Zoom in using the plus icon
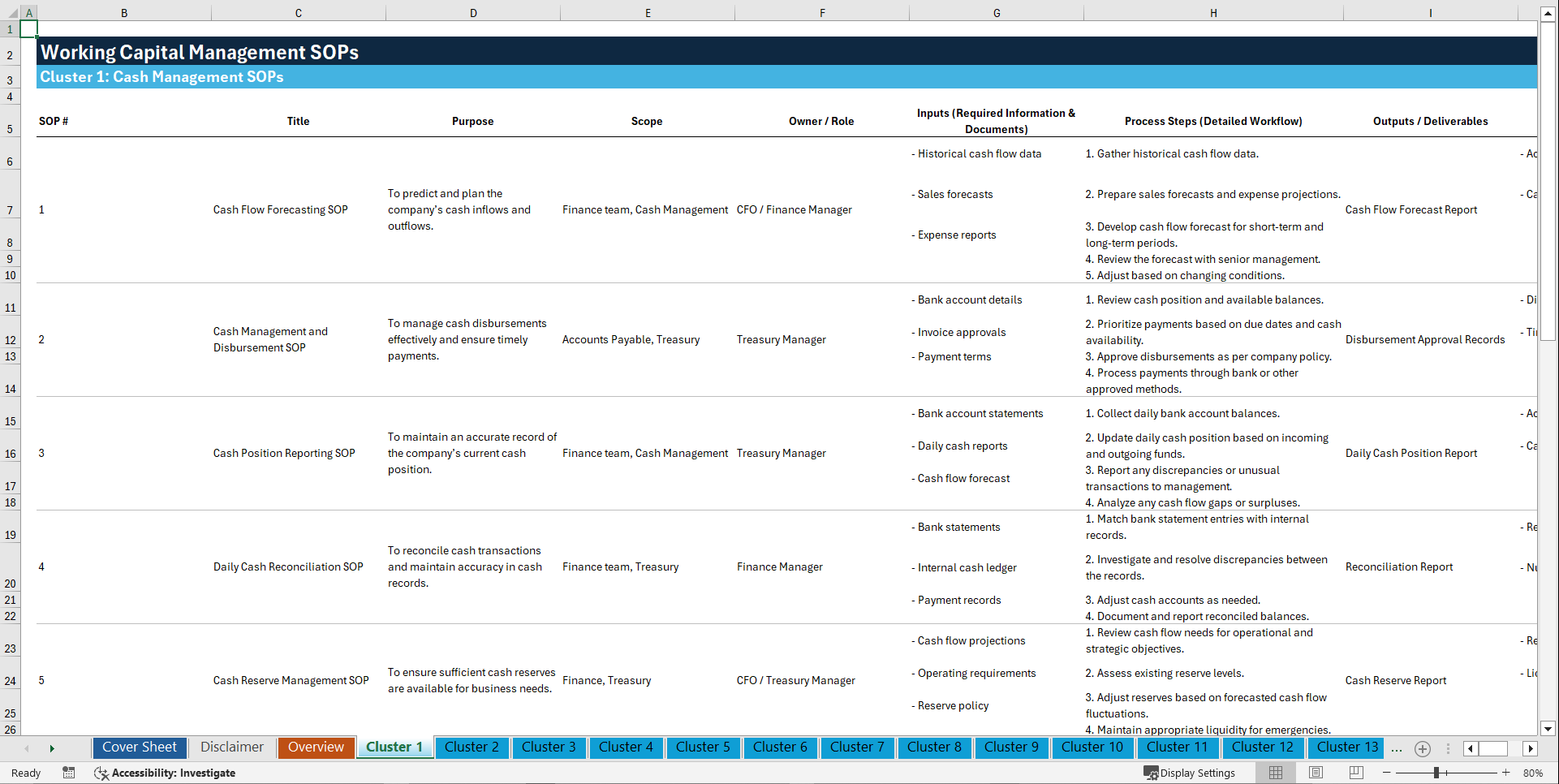 pos(1507,773)
